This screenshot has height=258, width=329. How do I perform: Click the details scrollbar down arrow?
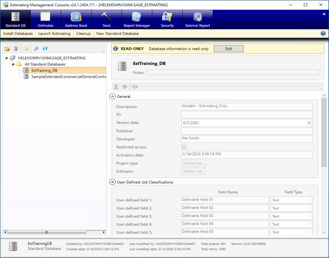point(324,232)
